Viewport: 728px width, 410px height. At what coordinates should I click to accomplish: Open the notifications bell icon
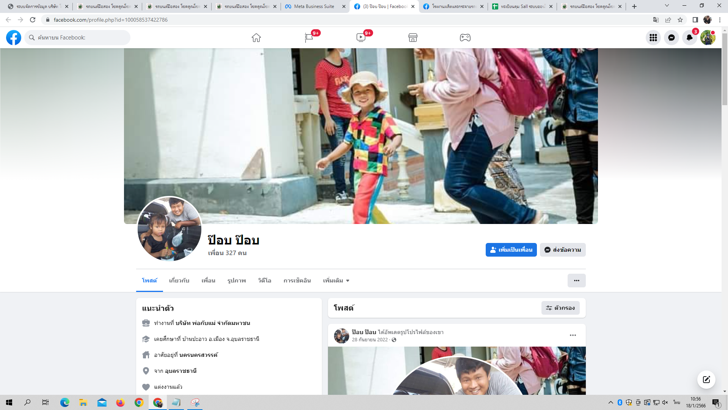pos(690,38)
